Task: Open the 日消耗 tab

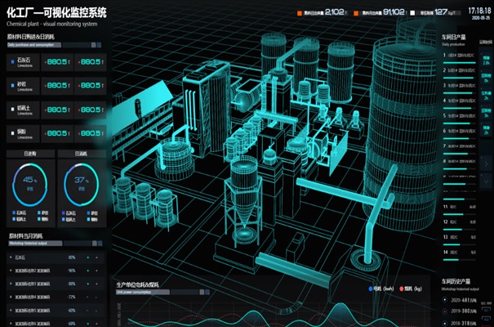Action: (82, 154)
